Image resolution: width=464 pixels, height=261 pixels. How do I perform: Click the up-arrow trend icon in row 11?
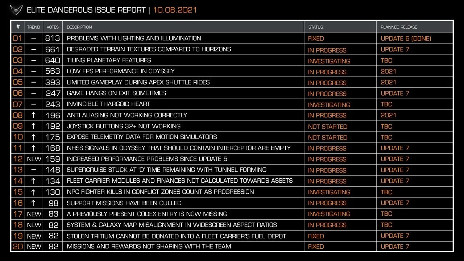(x=34, y=148)
